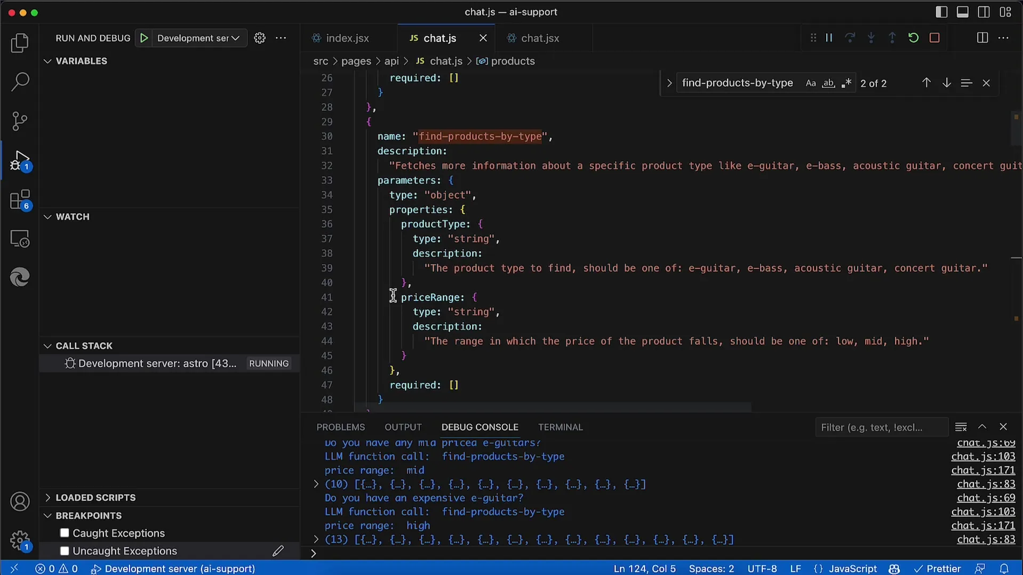Viewport: 1023px width, 575px height.
Task: Toggle Match Case in find widget
Action: point(811,83)
